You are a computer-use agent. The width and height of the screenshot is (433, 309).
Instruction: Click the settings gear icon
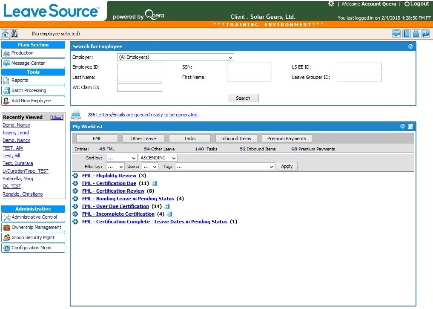click(x=331, y=4)
